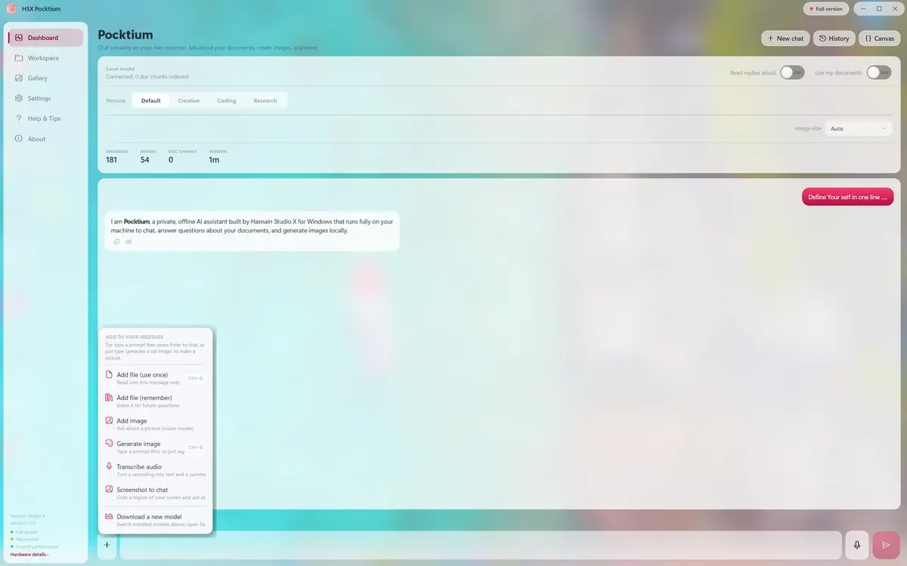Screen dimensions: 907x566
Task: Click the 'Not verified' status in sidebar
Action: (26, 539)
